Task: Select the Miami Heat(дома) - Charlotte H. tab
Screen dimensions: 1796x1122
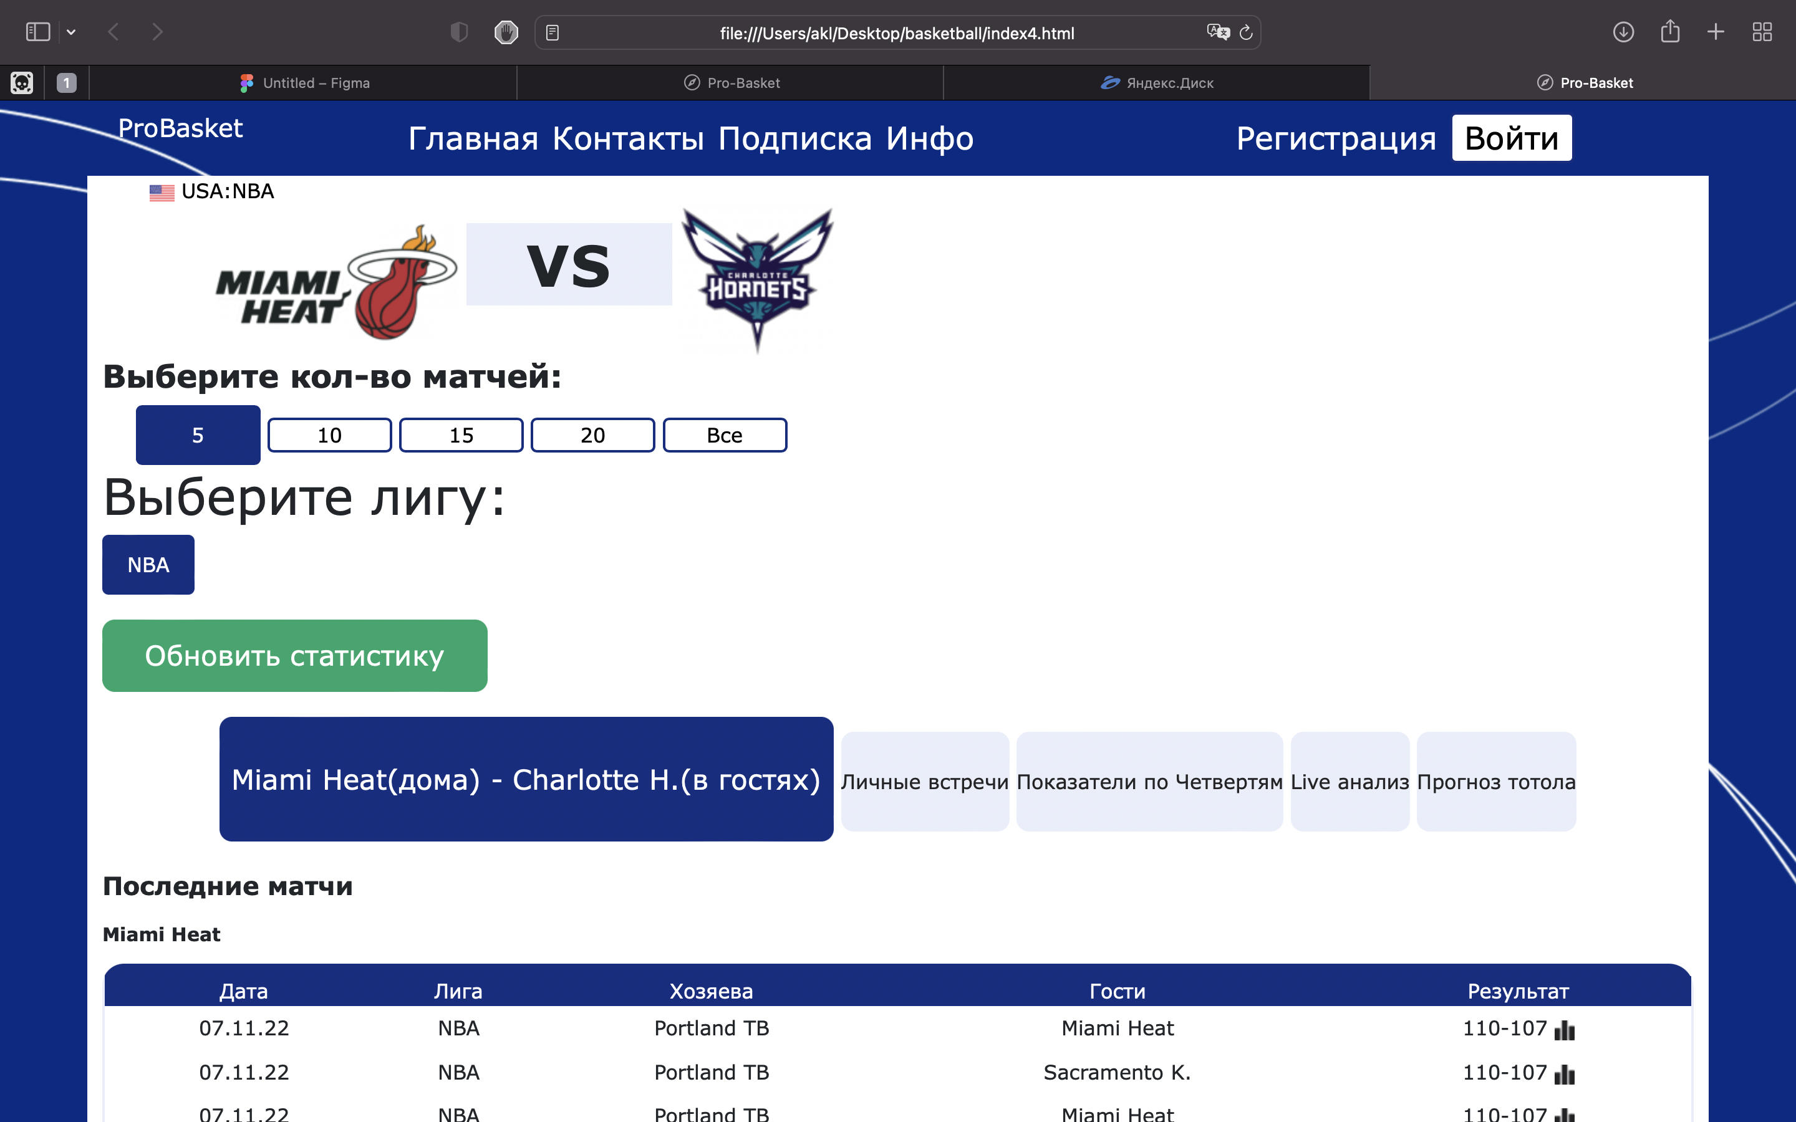Action: click(x=526, y=779)
